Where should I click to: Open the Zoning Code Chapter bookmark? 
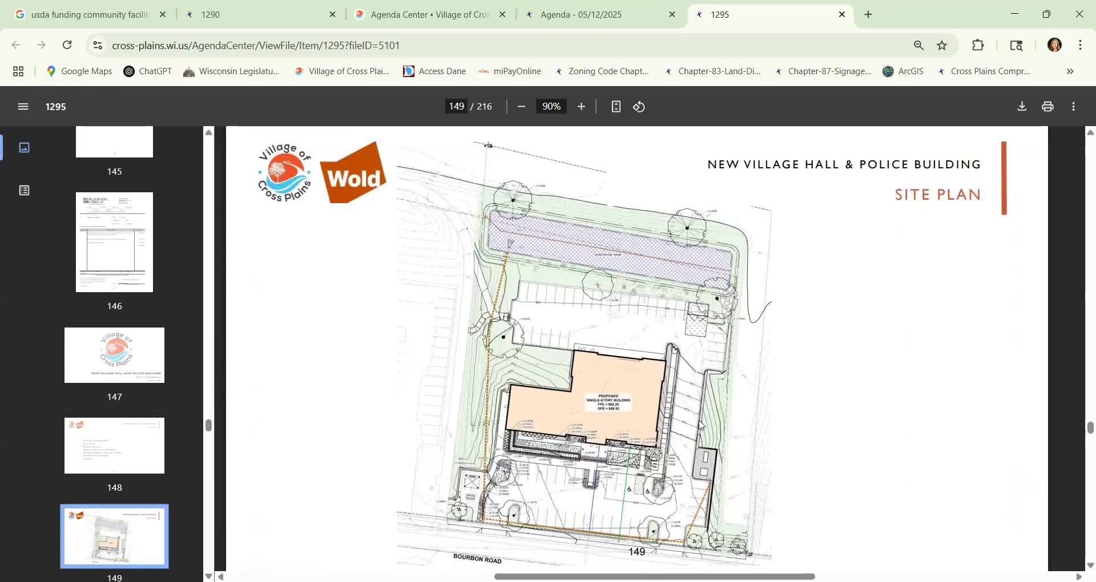tap(601, 71)
